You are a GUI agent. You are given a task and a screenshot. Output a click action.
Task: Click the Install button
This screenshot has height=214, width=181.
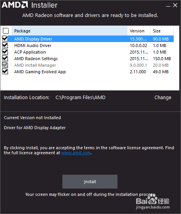pos(90,182)
